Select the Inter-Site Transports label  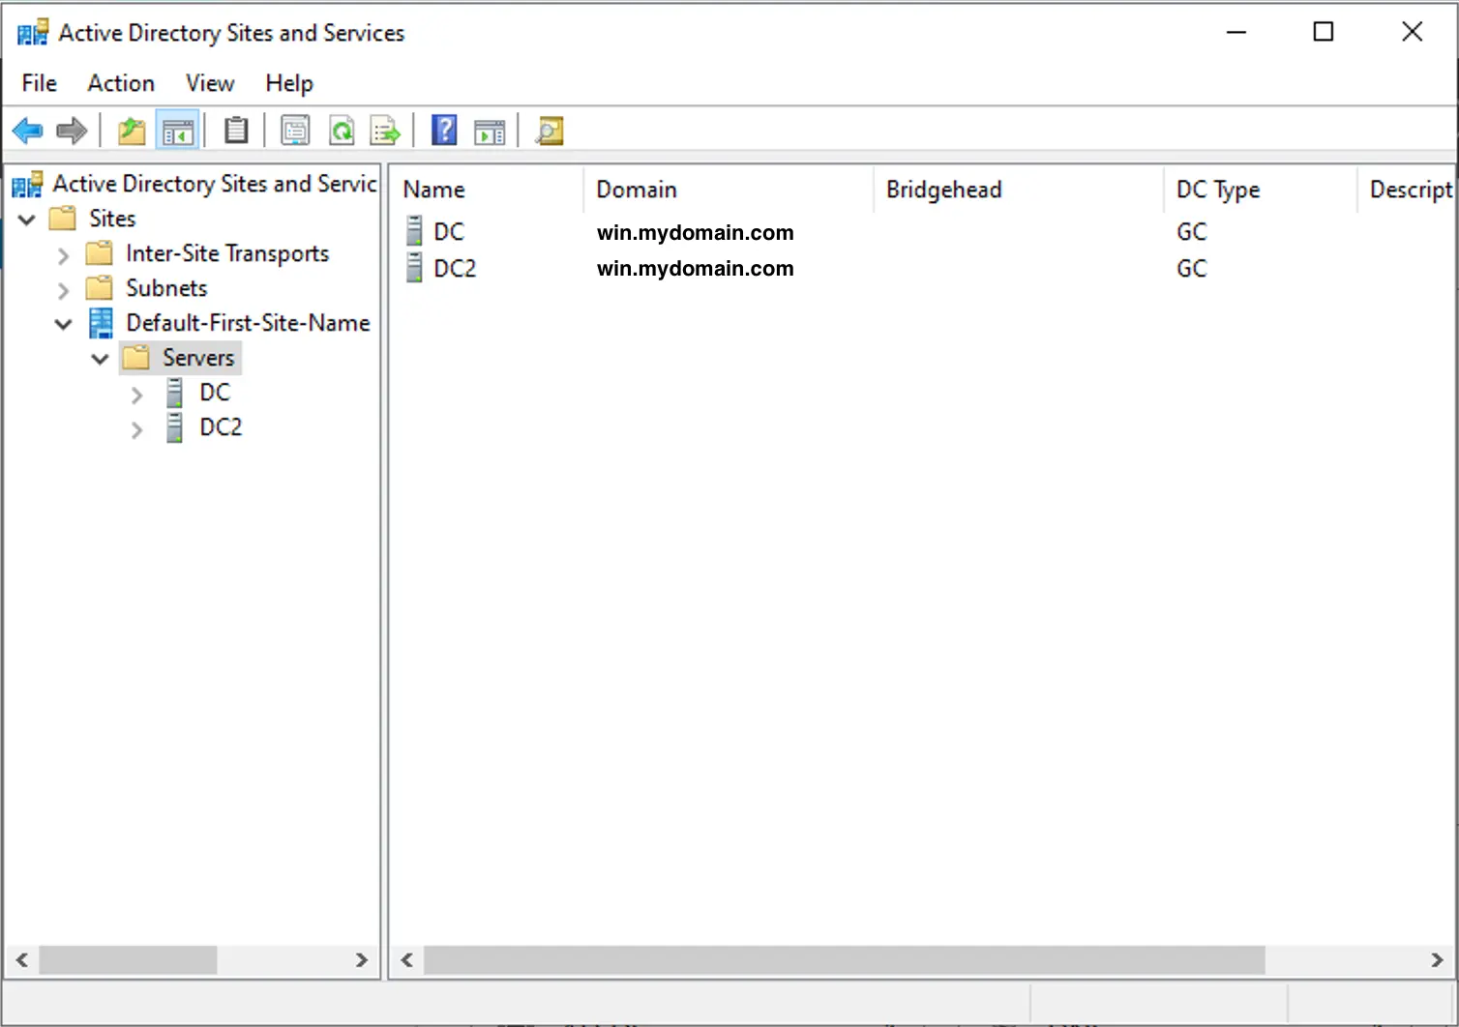pos(227,253)
